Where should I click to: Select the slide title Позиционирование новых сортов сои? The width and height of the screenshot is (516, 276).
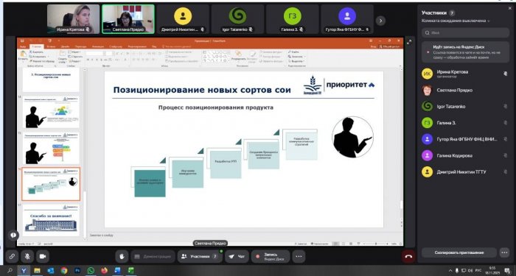(x=202, y=90)
